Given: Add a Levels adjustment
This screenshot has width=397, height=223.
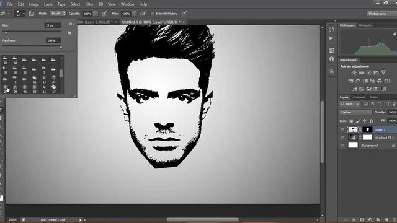Looking at the screenshot, I should 362,72.
